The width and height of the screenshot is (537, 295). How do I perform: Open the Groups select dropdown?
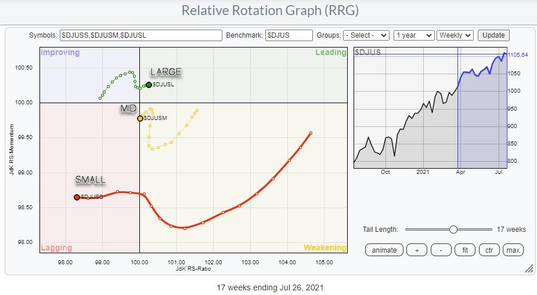click(366, 35)
